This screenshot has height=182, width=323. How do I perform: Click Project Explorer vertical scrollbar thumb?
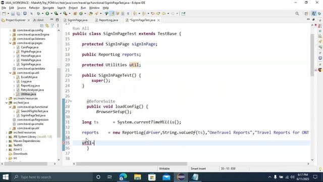(59, 103)
